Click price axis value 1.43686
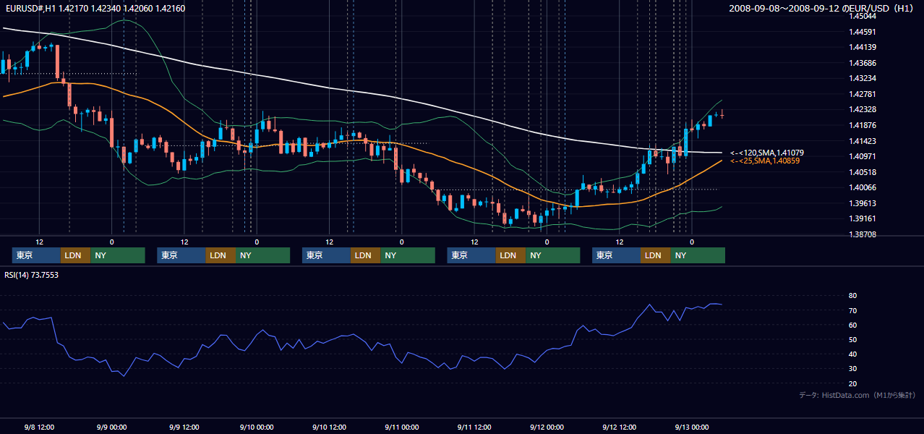Screen dimensions: 924x434 pyautogui.click(x=863, y=63)
